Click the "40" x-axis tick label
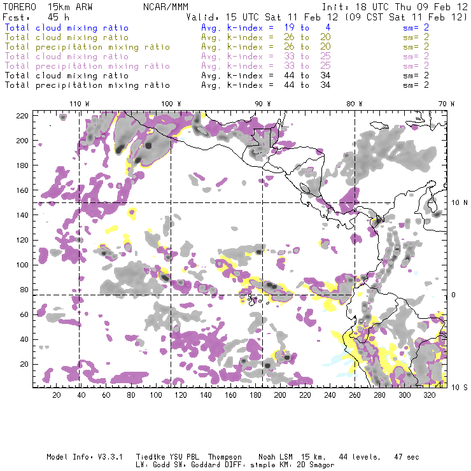The height and width of the screenshot is (471, 471). [x=81, y=395]
